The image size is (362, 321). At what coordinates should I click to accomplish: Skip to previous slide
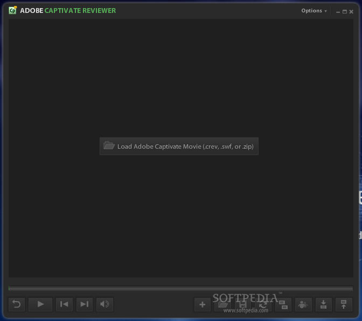point(64,304)
